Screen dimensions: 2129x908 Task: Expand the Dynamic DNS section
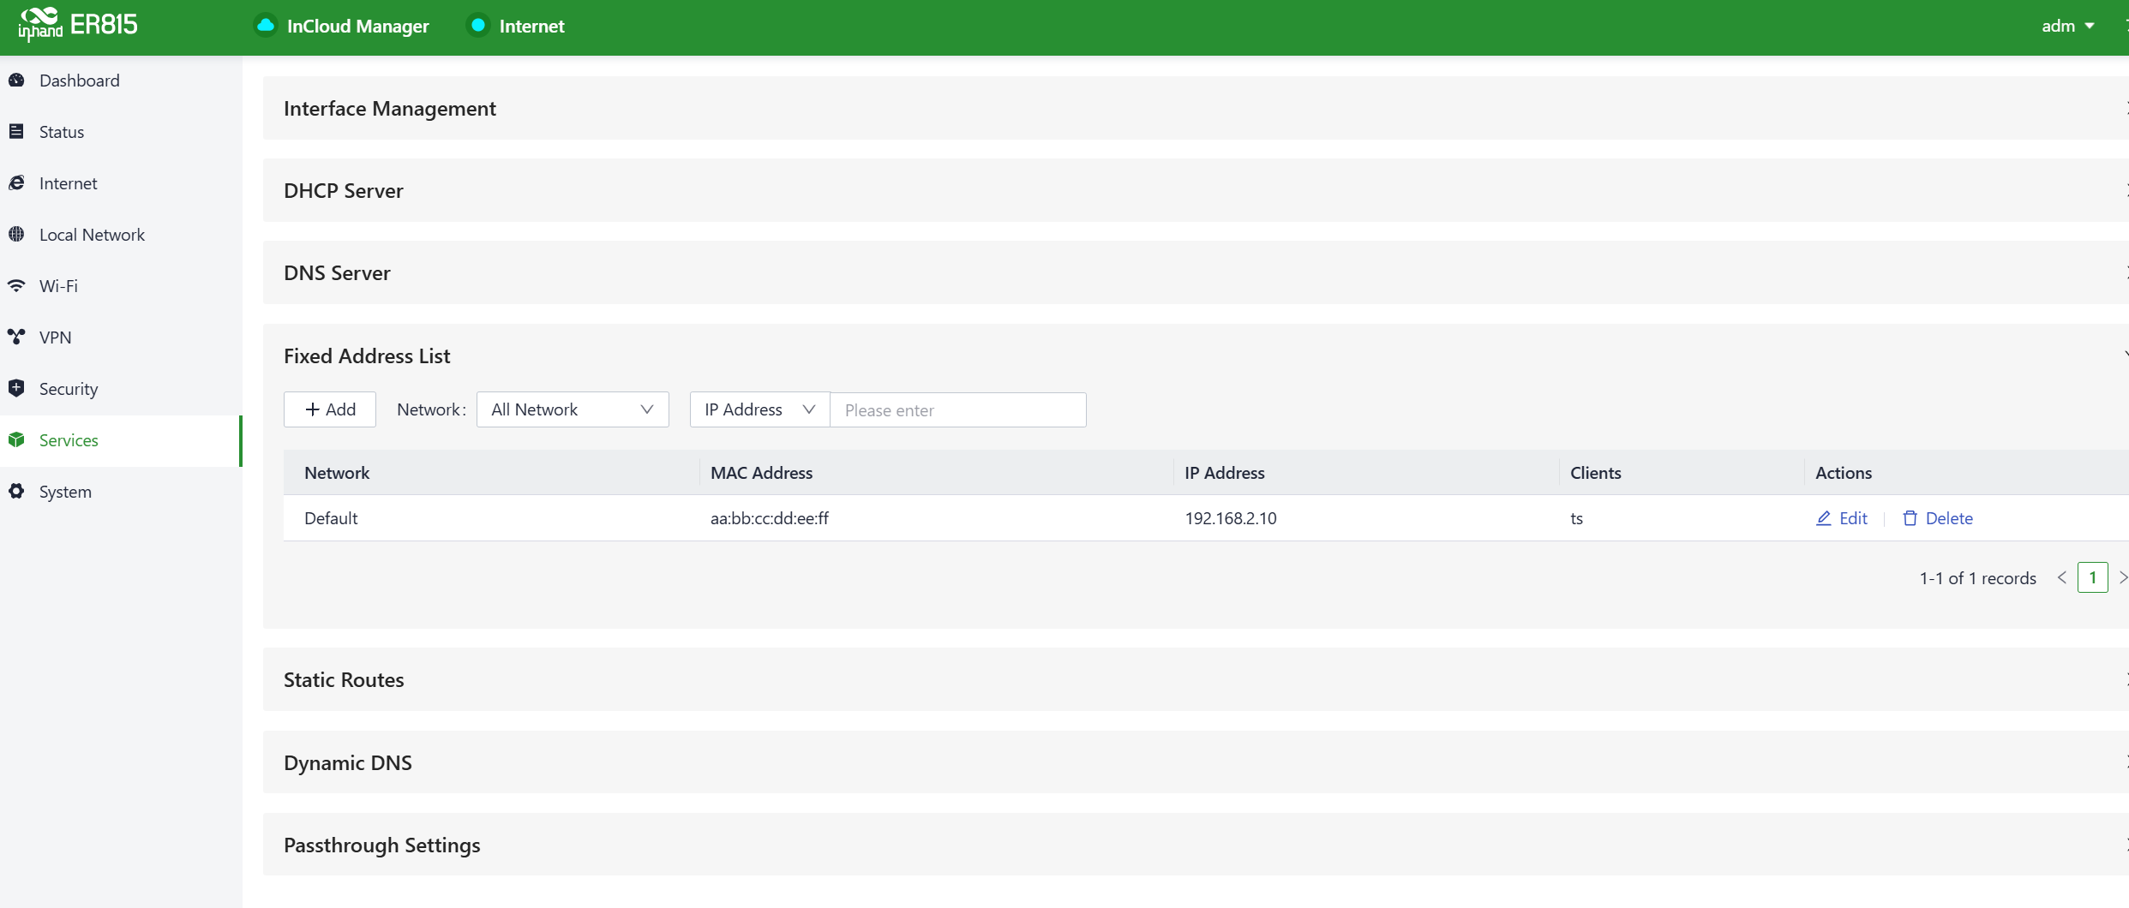[347, 763]
